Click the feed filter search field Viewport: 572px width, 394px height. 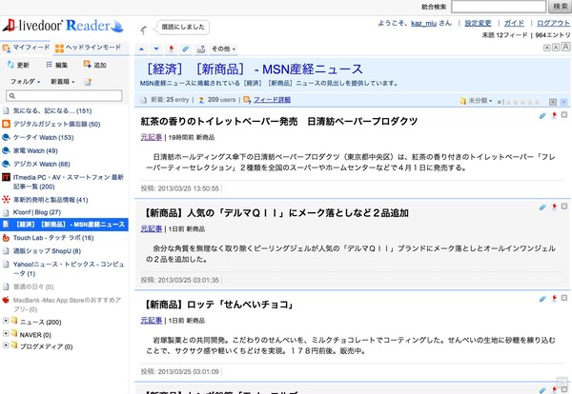(67, 96)
